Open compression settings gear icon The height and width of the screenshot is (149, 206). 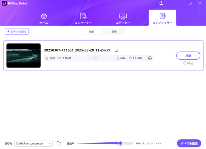[x=150, y=58]
